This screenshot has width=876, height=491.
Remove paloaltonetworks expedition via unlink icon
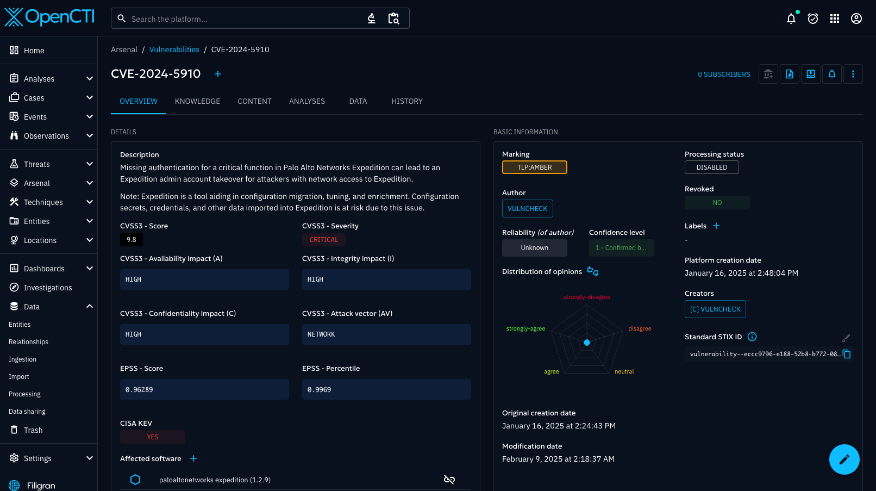449,480
